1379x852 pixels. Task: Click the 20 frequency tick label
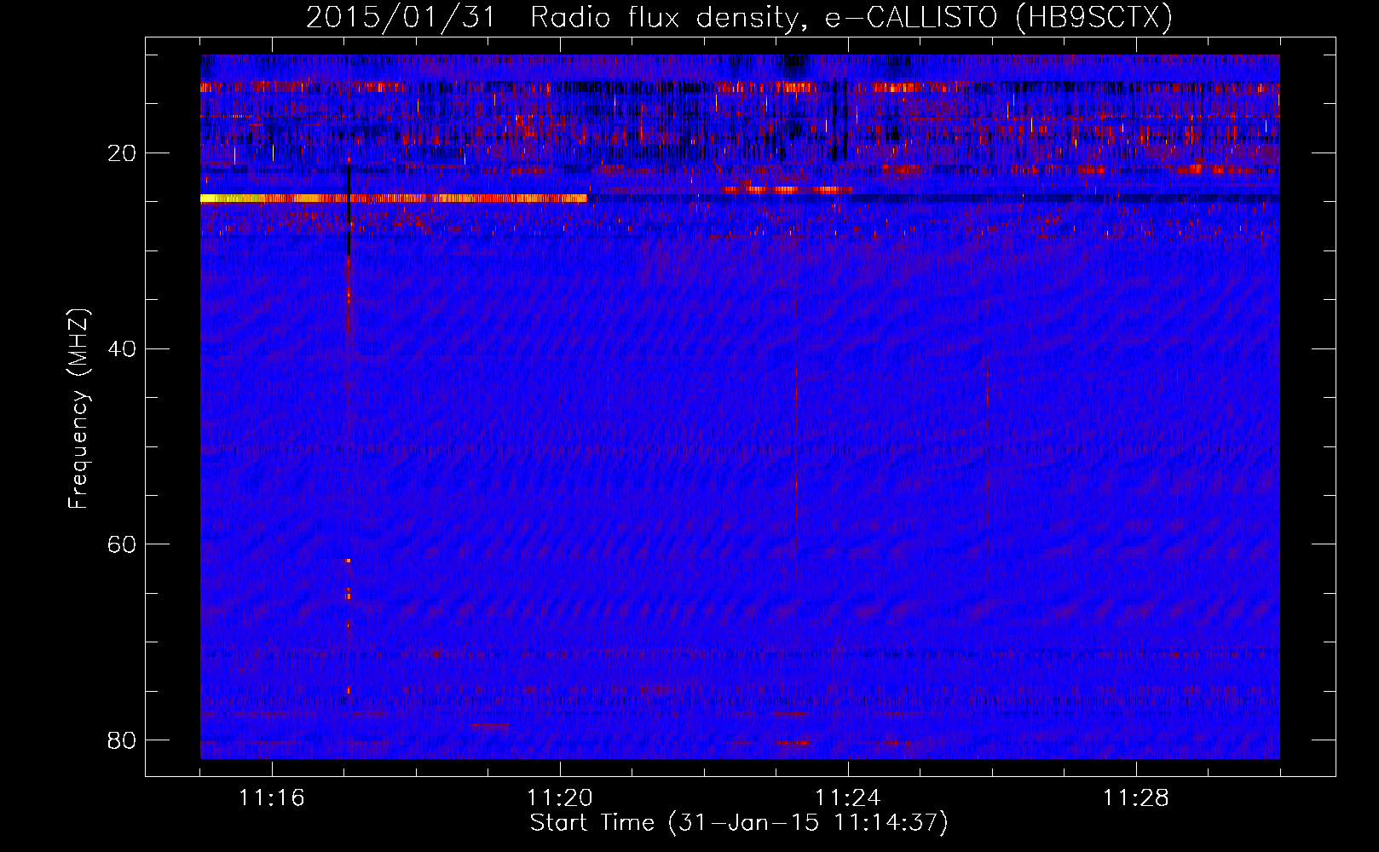coord(122,153)
